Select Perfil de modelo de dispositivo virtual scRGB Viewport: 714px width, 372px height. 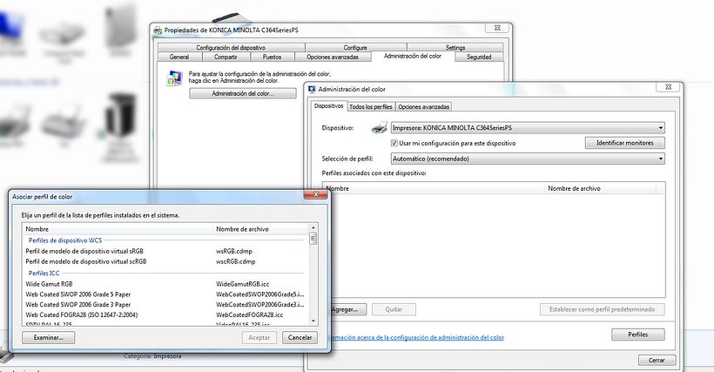[86, 262]
